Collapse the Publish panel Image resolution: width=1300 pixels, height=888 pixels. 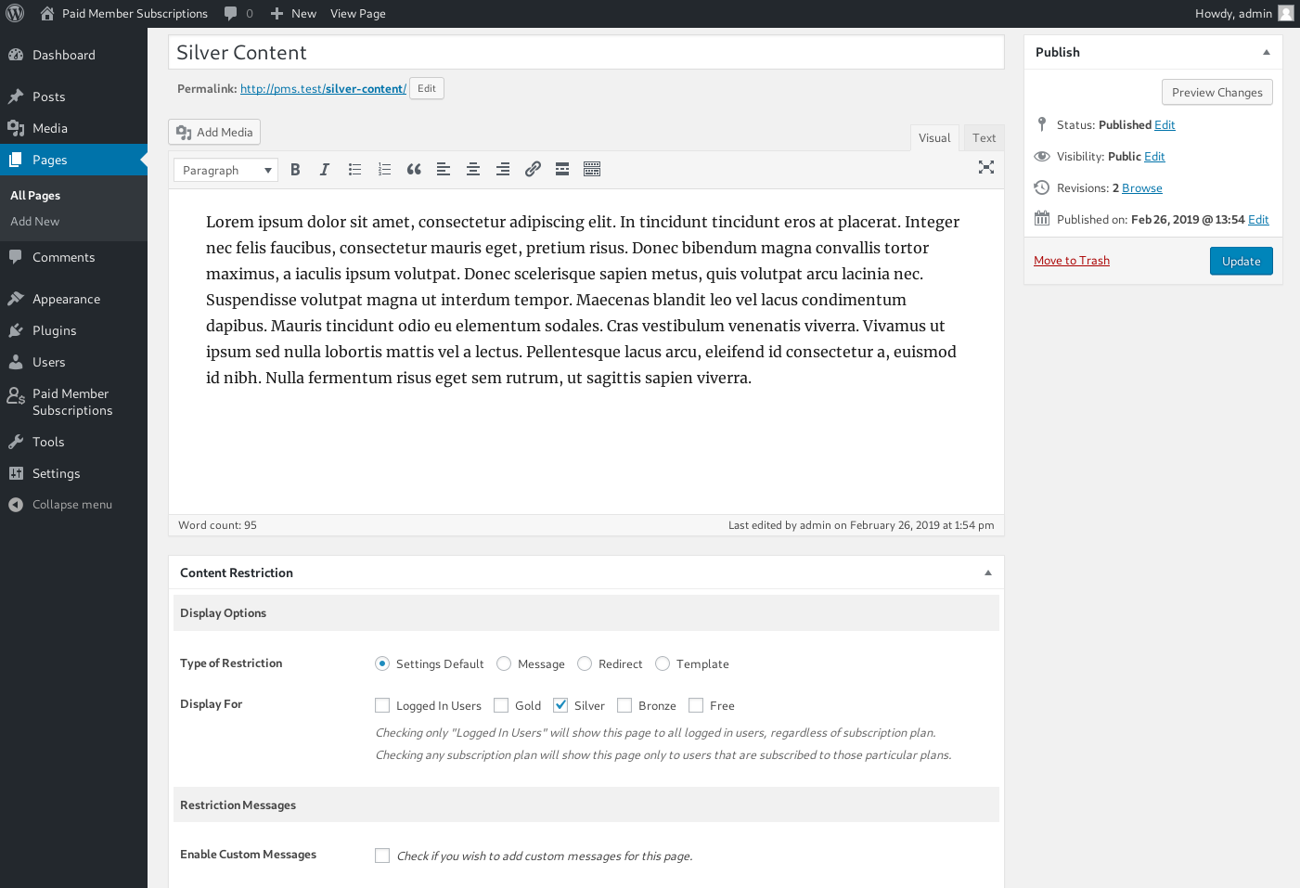tap(1266, 53)
